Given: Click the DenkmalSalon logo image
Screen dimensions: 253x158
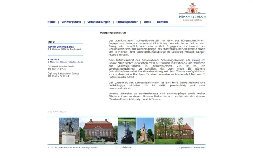Looking at the screenshot, I should pyautogui.click(x=192, y=12).
